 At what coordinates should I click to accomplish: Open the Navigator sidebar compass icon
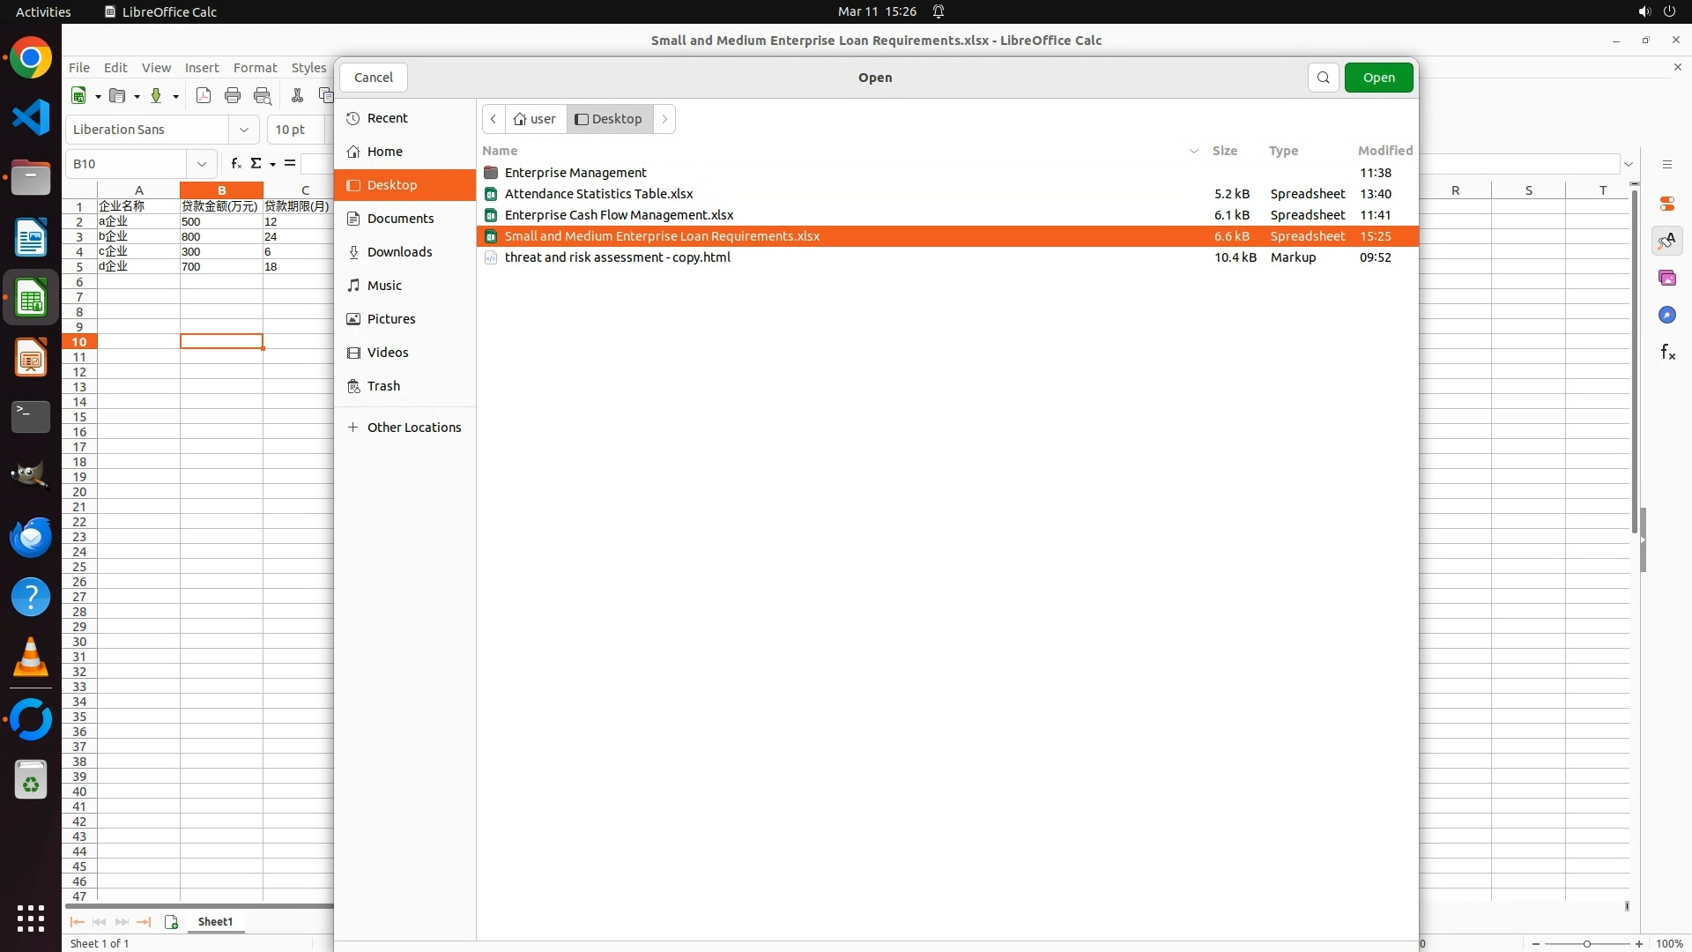pyautogui.click(x=1666, y=316)
